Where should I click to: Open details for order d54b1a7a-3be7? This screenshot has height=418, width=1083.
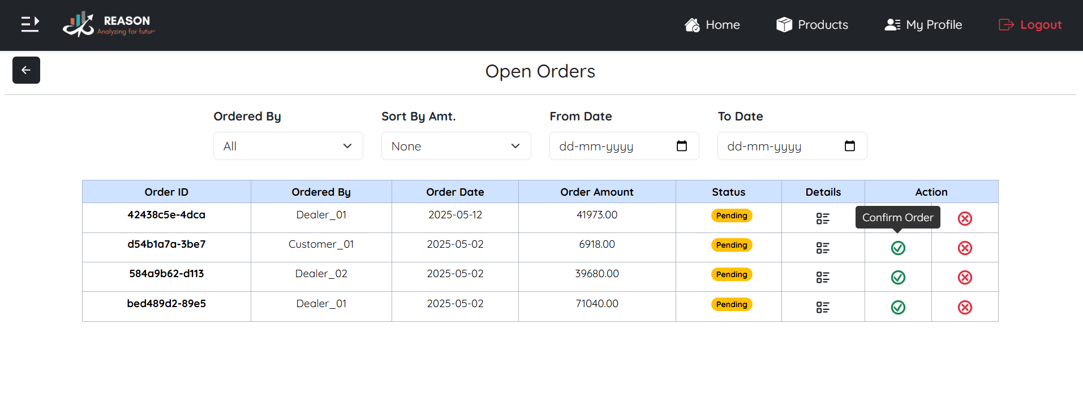coord(823,248)
